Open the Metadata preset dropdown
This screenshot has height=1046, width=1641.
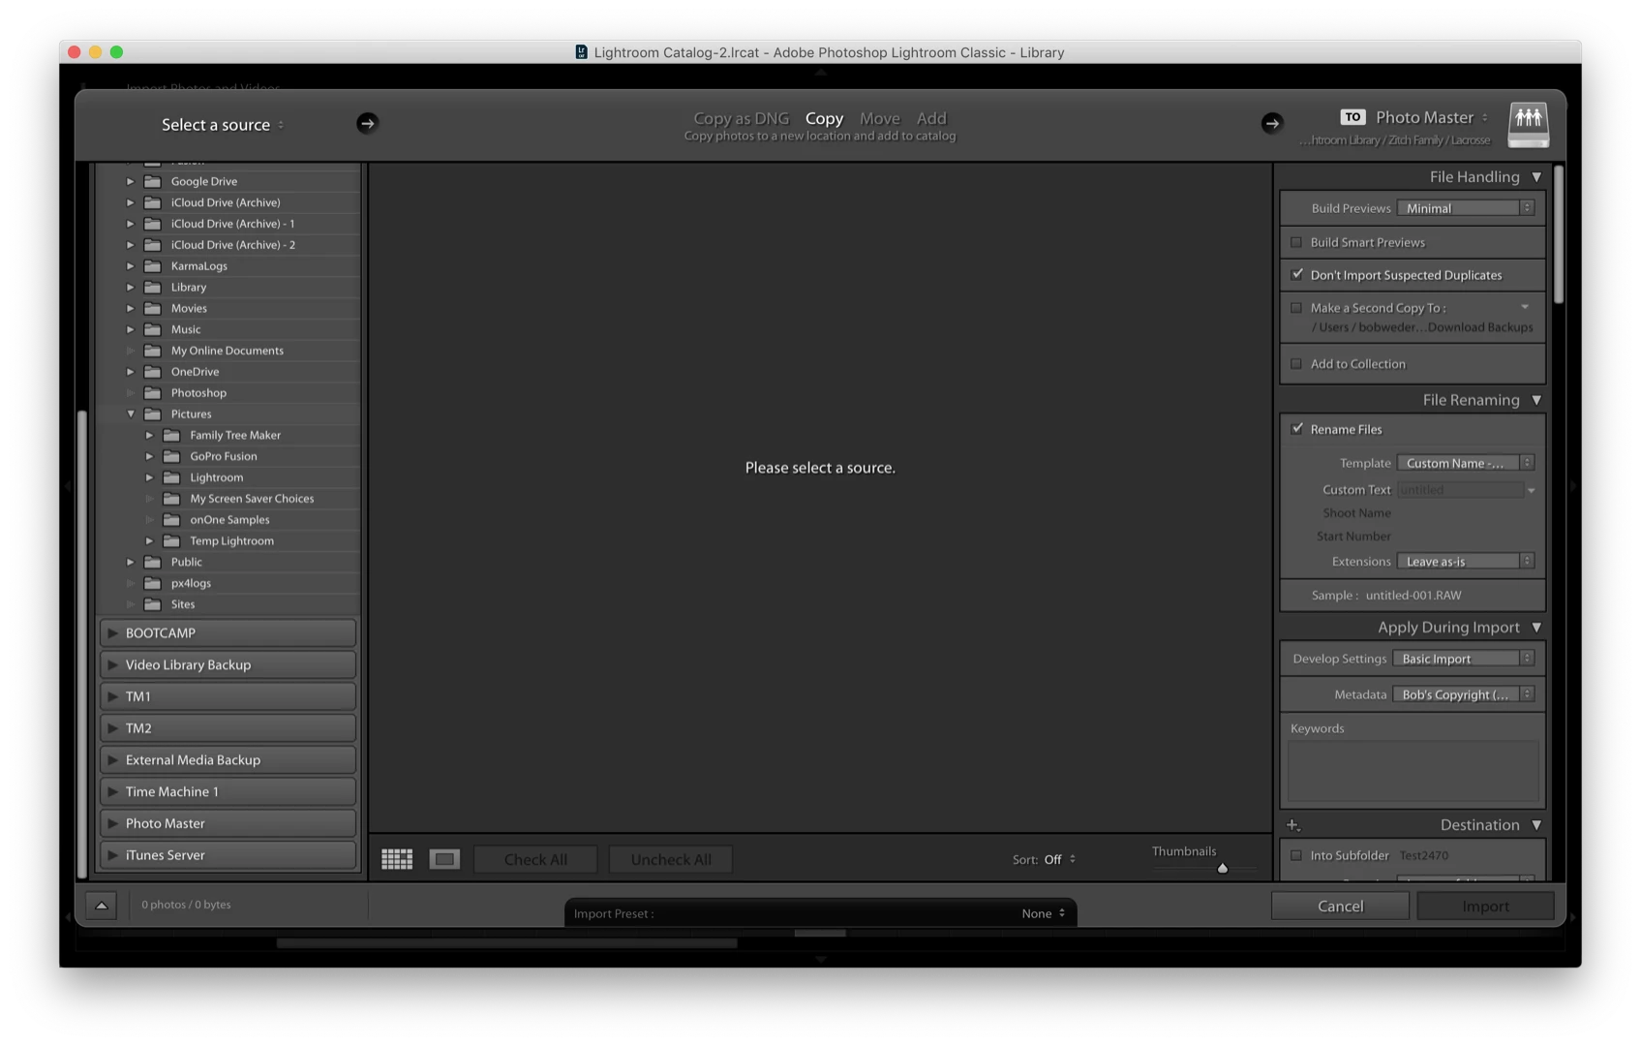point(1464,694)
